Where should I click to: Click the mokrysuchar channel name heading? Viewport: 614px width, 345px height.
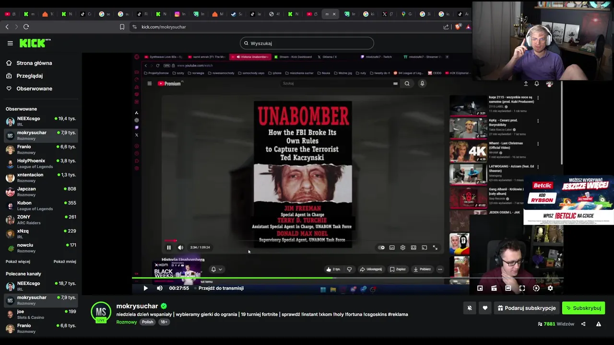[x=137, y=306]
